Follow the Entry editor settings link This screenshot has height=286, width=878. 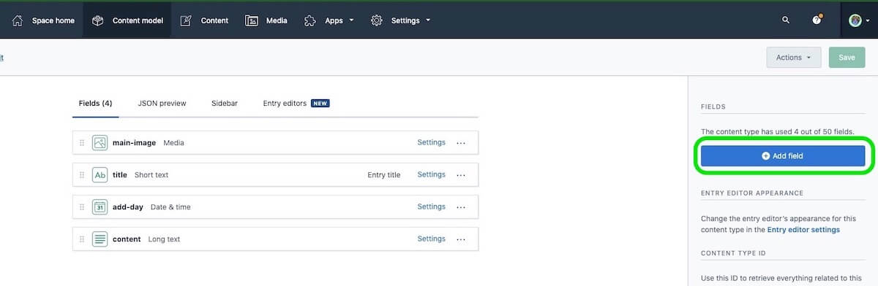tap(803, 230)
